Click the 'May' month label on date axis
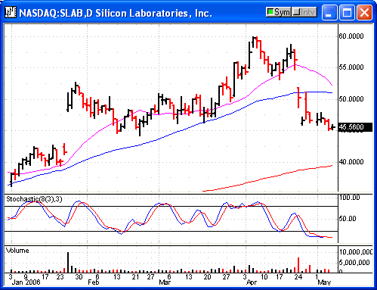This screenshot has width=377, height=290. pyautogui.click(x=324, y=282)
